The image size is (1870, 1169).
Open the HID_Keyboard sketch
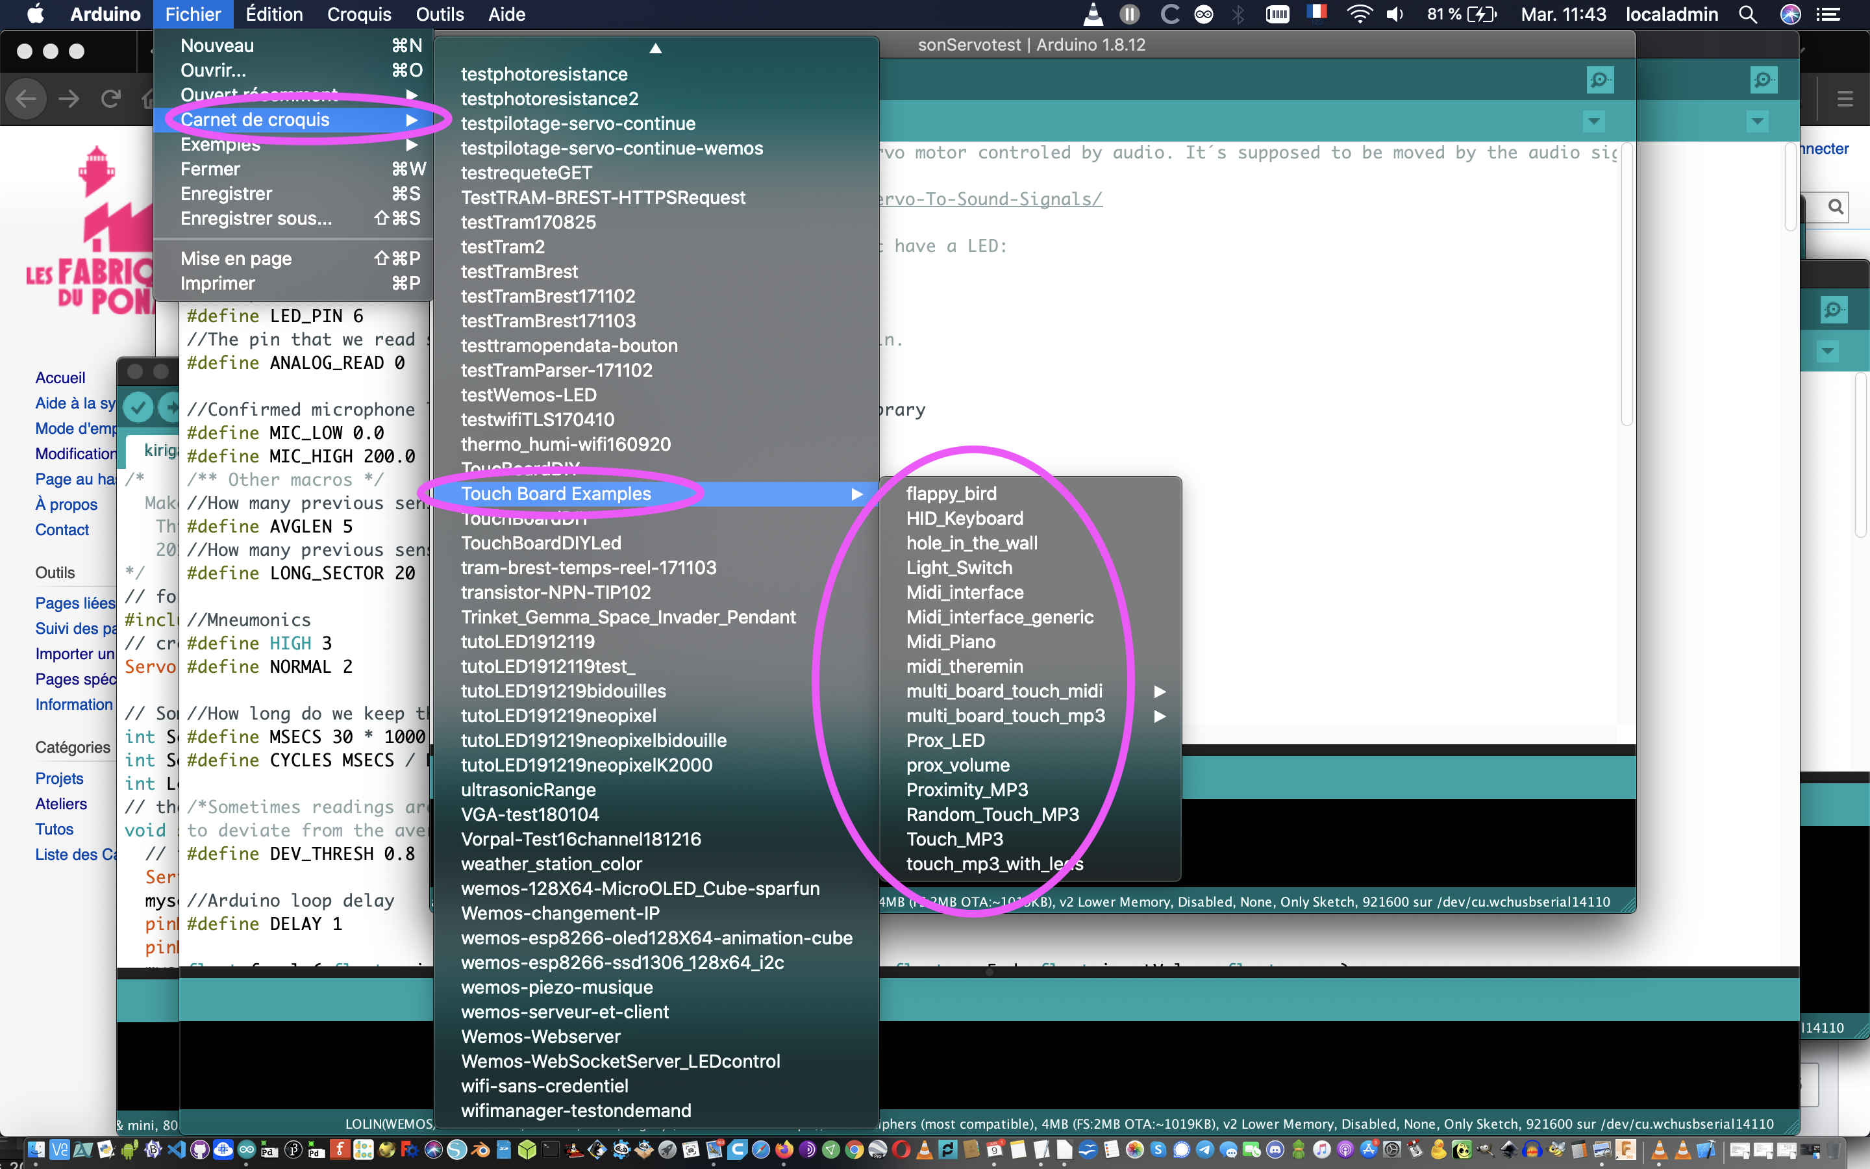(x=1030, y=518)
